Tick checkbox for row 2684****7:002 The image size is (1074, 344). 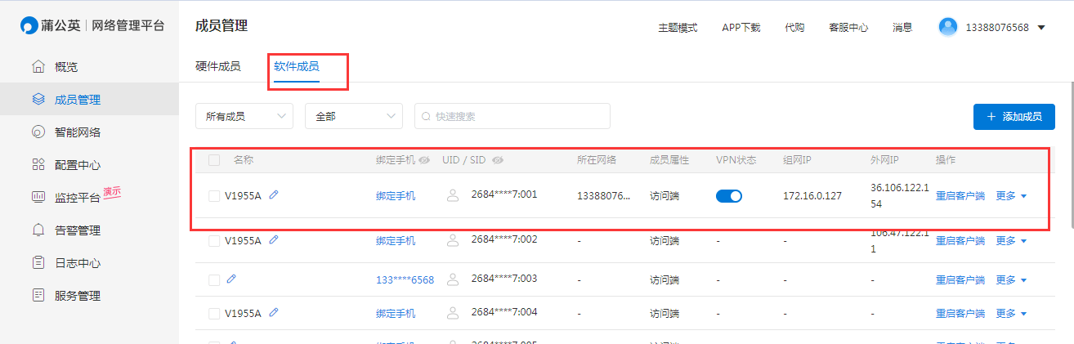(214, 241)
